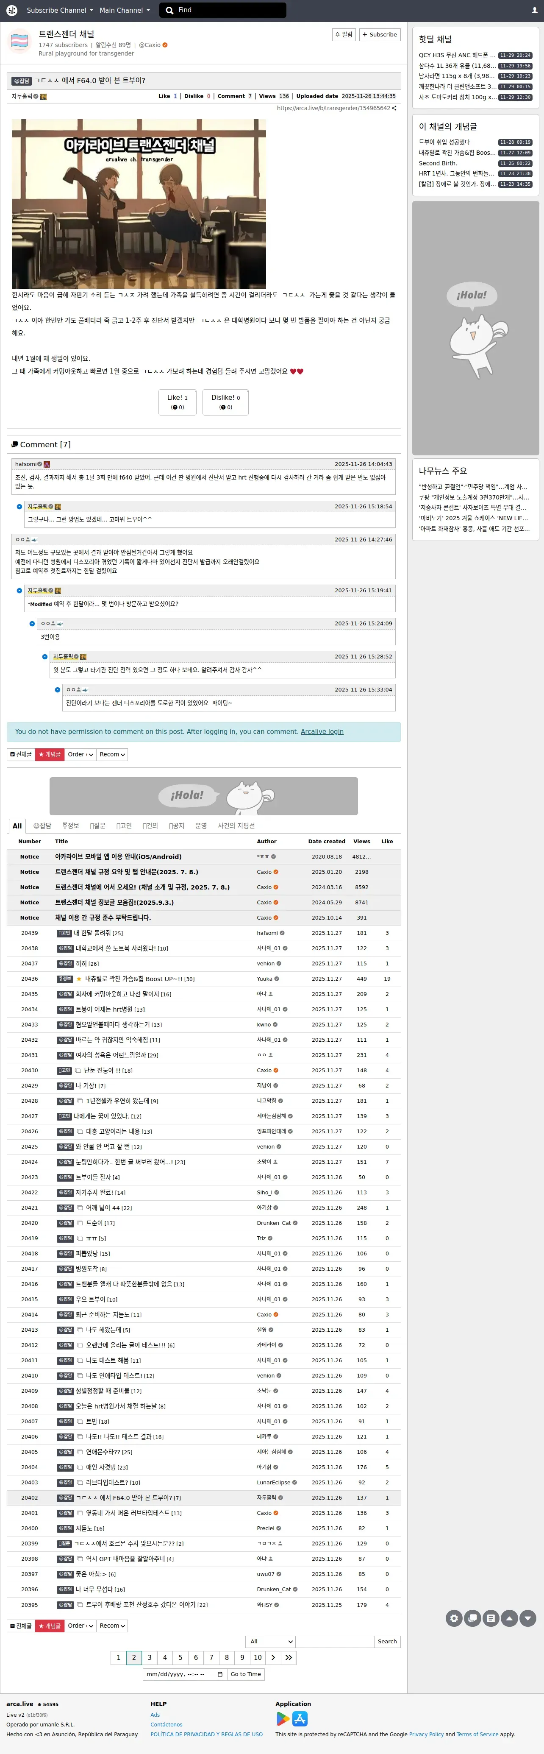
Task: Click reply indicator icon on 3번이용 comment
Action: tap(32, 624)
